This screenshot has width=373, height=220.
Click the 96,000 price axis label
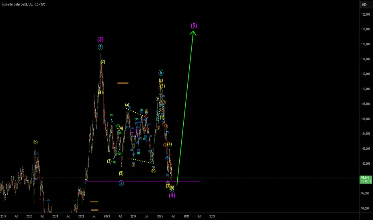pyautogui.click(x=366, y=193)
